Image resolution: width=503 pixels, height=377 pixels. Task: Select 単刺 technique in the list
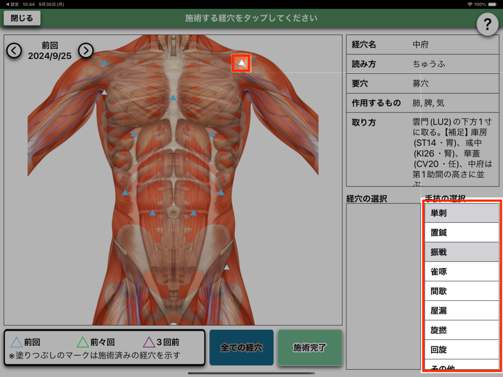click(x=461, y=213)
